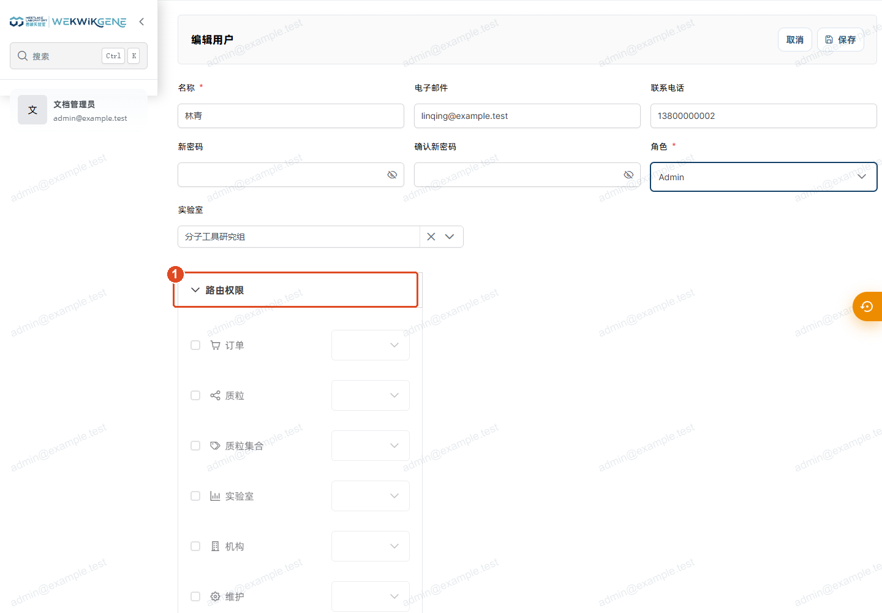Open the floating orange history button
This screenshot has width=882, height=613.
point(867,306)
